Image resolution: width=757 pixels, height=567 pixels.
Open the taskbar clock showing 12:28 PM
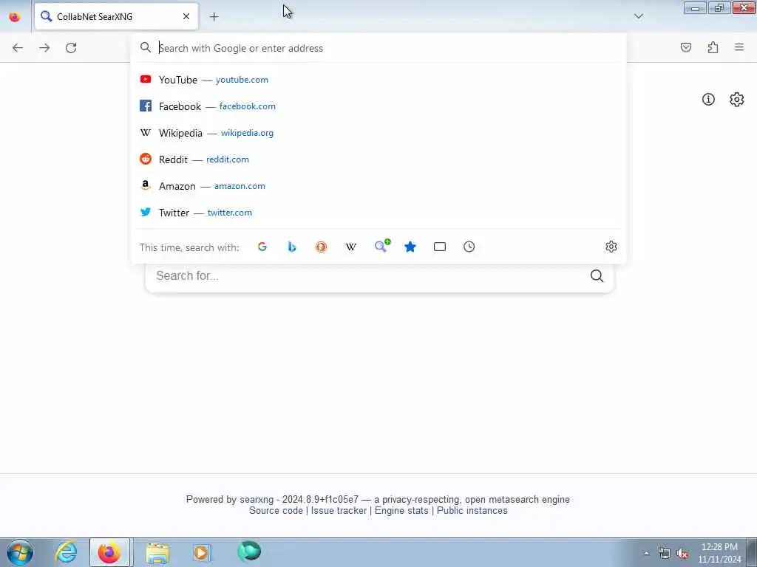719,553
